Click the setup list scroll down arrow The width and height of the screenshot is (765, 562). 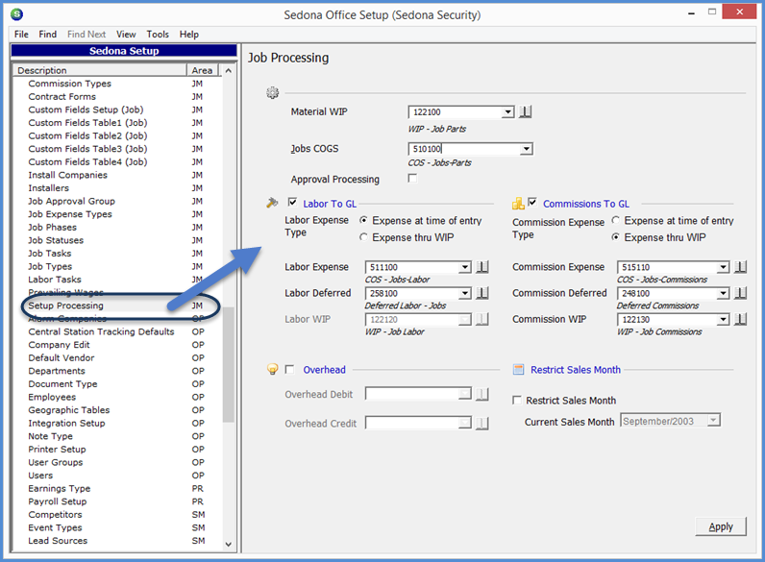[228, 544]
